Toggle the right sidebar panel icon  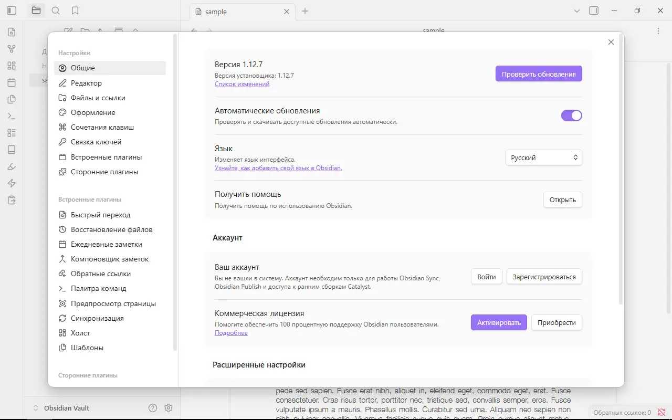[594, 10]
